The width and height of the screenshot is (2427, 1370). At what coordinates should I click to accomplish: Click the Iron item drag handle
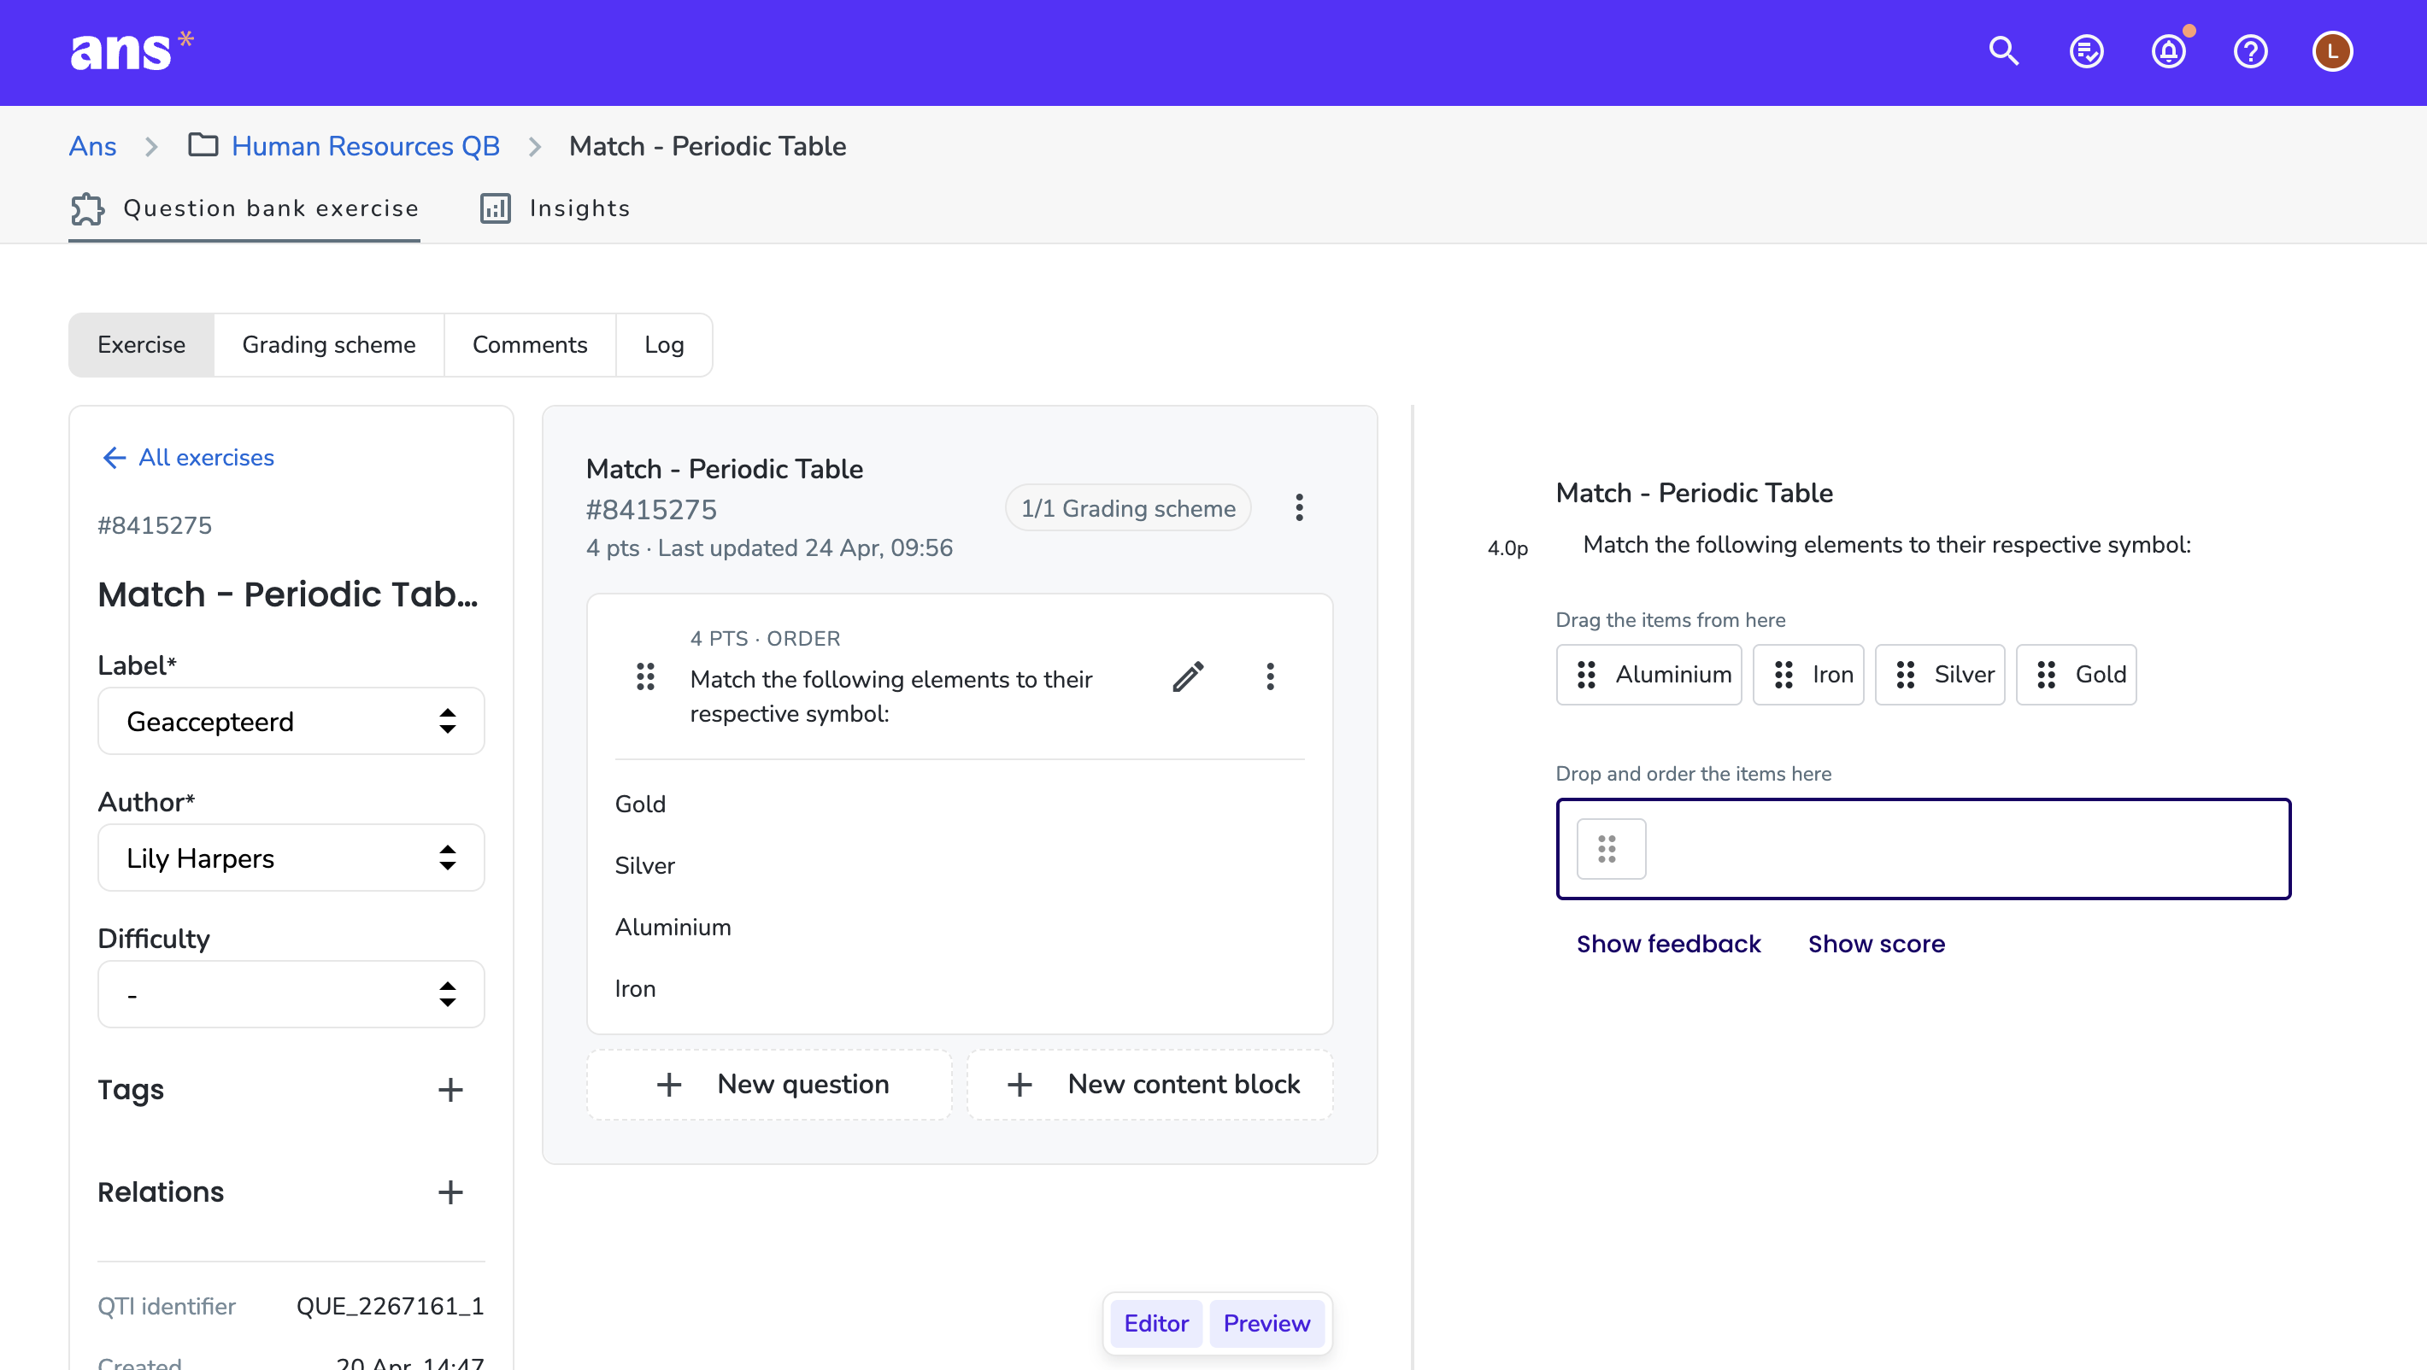coord(1783,674)
